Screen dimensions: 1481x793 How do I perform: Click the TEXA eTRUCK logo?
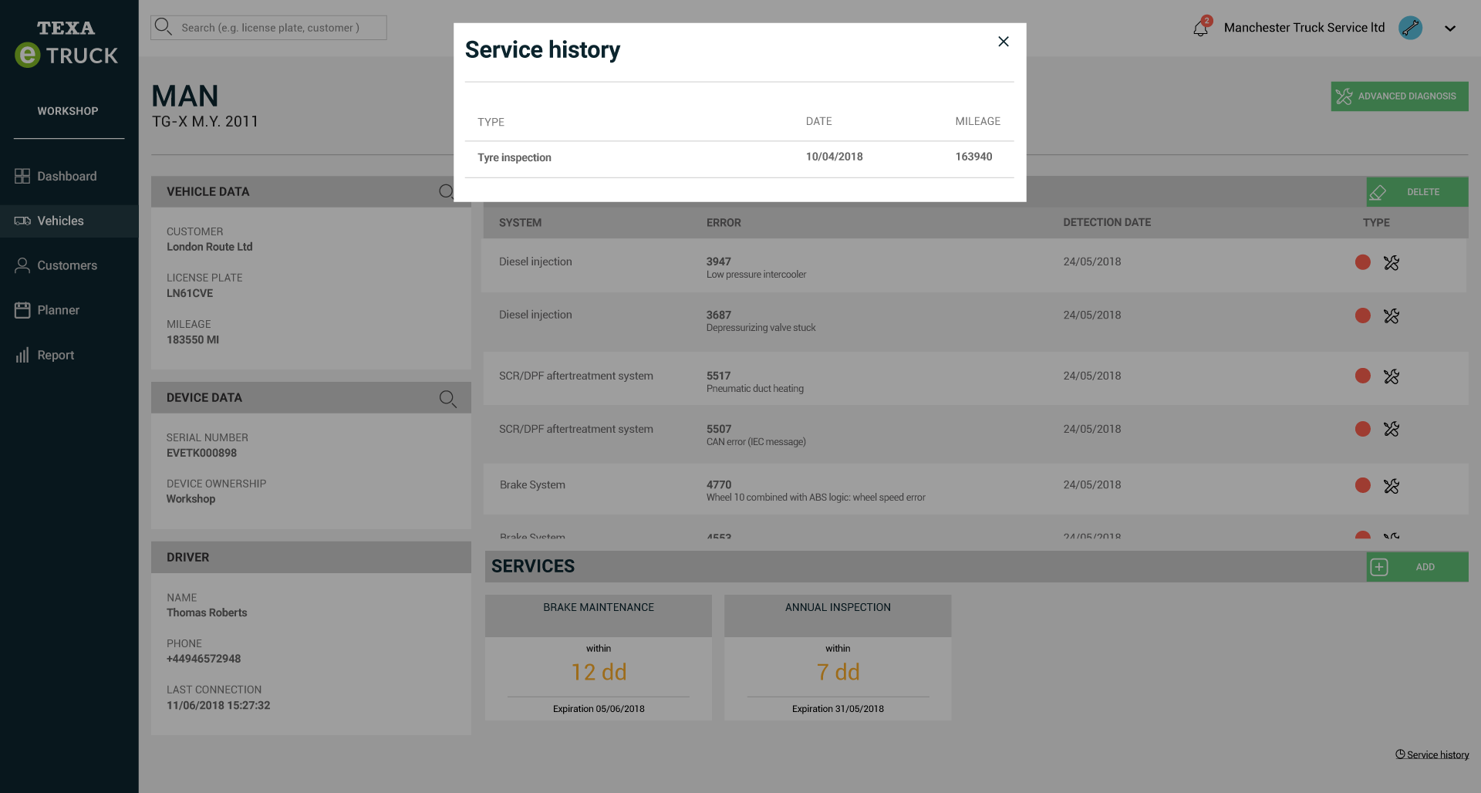click(x=66, y=44)
